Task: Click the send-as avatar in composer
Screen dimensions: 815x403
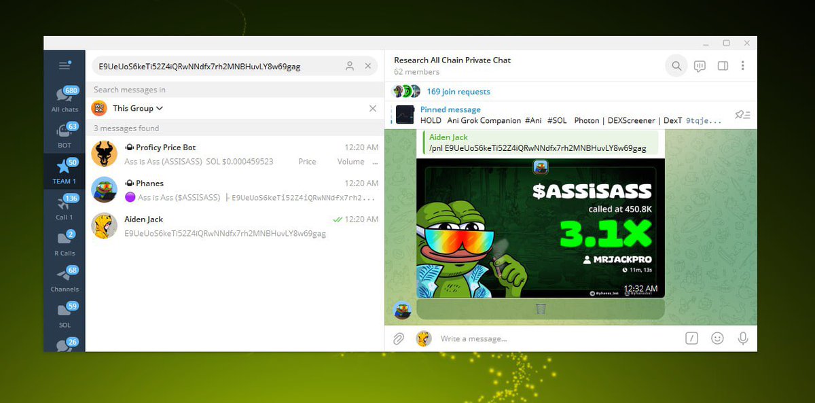Action: 424,338
